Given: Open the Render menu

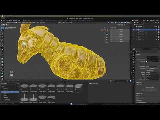Looking at the screenshot, I should pos(10,21).
